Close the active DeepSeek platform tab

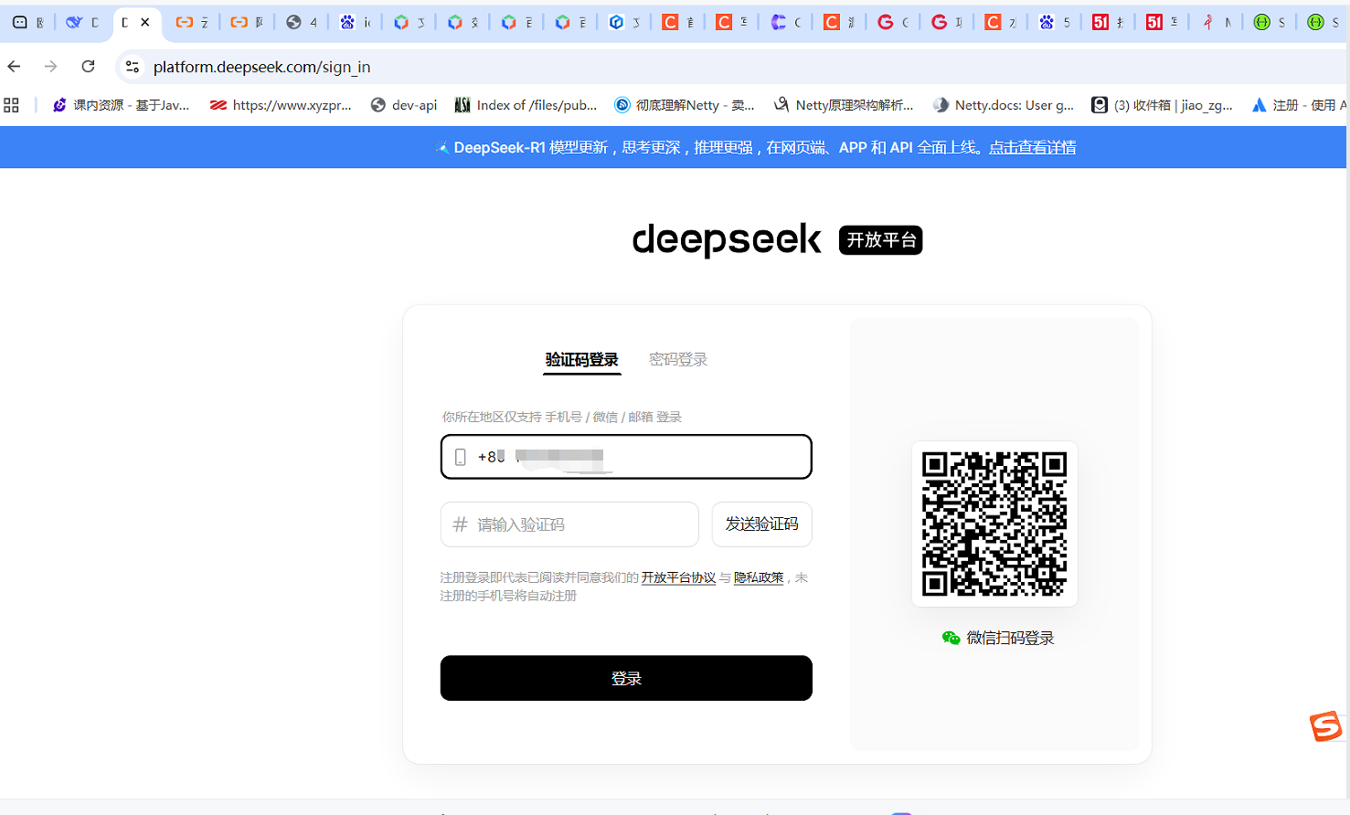pos(145,22)
